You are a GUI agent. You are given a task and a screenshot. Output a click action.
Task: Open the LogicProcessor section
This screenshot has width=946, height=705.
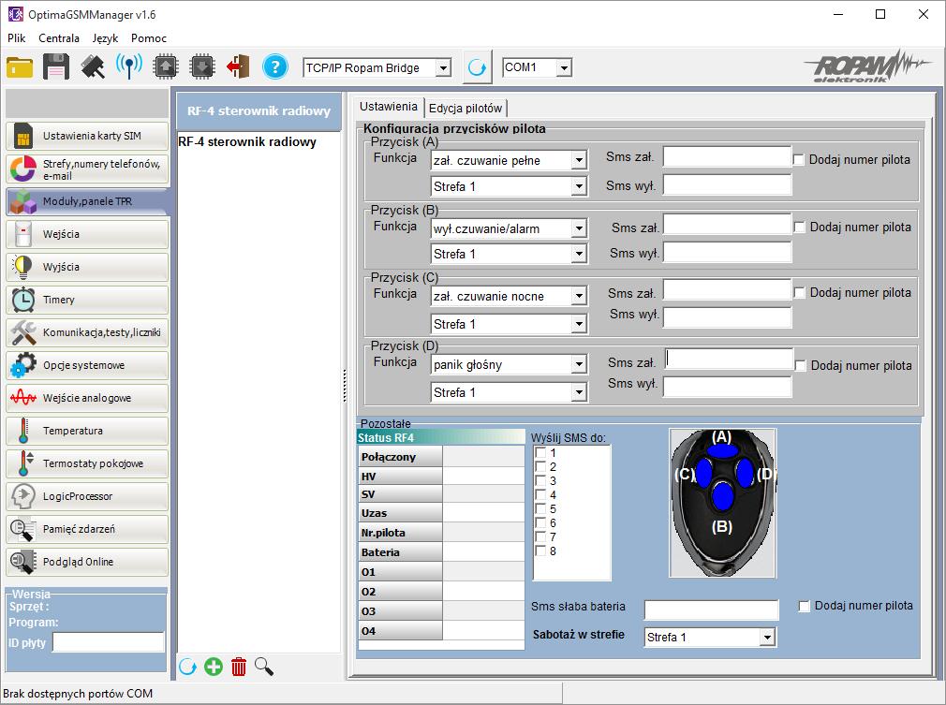pyautogui.click(x=87, y=496)
